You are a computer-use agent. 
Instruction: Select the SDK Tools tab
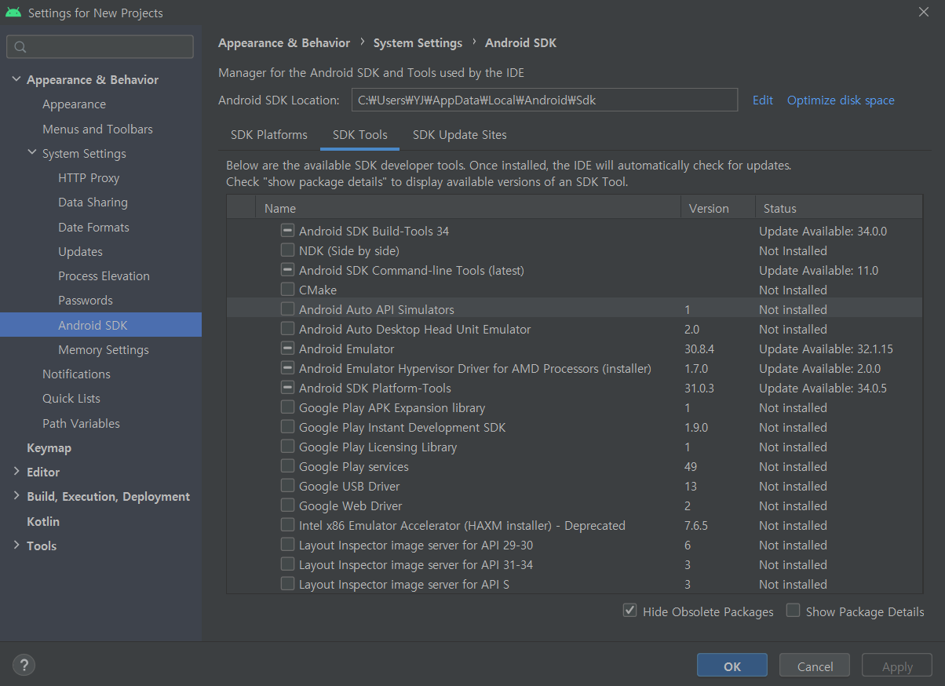[360, 135]
